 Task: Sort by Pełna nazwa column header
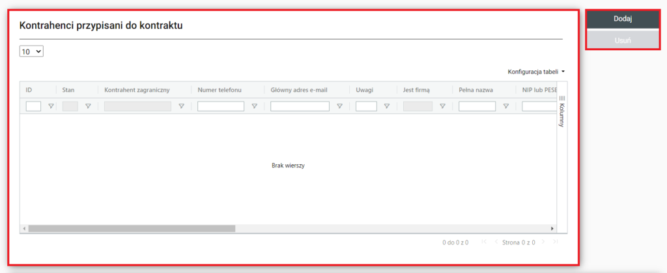click(475, 89)
